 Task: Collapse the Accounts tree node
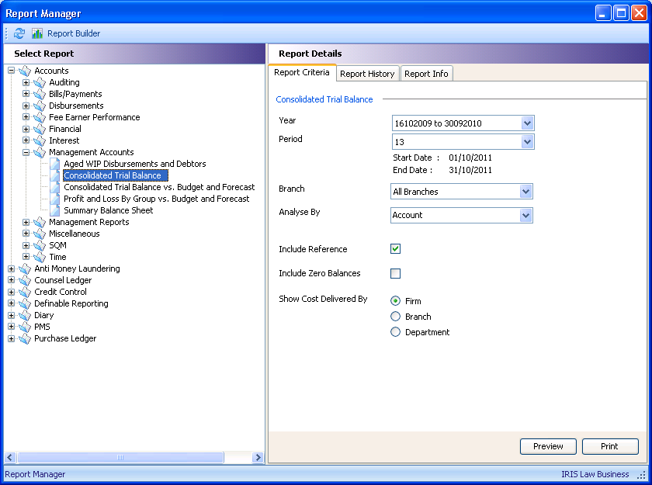pos(11,71)
